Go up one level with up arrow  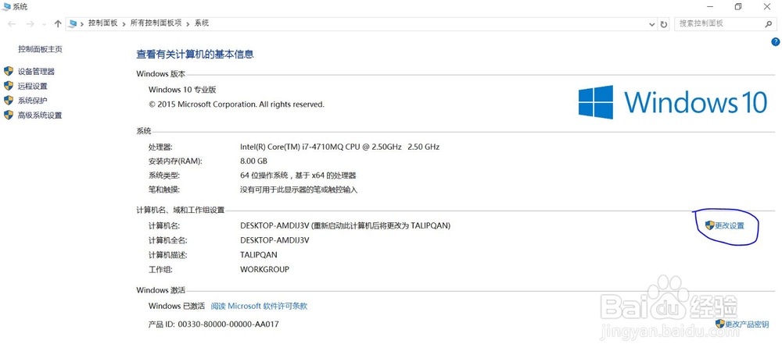58,24
